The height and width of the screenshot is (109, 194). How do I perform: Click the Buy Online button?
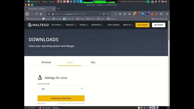[142, 25]
